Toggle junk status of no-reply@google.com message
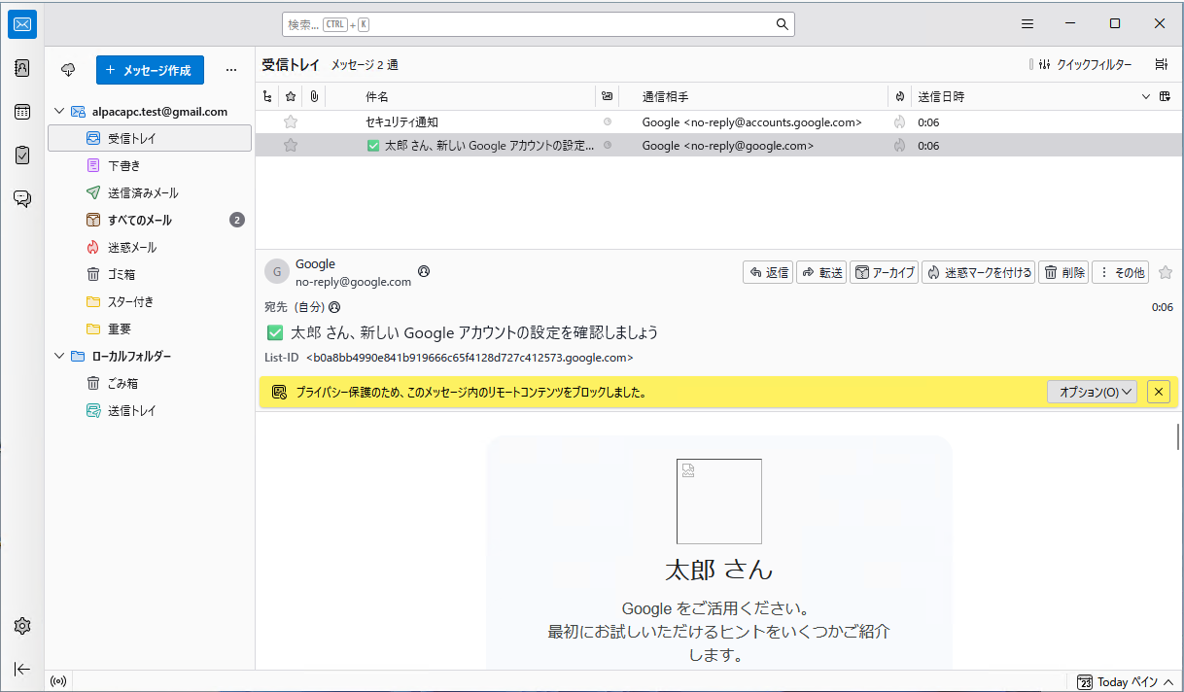This screenshot has width=1184, height=692. tap(900, 146)
